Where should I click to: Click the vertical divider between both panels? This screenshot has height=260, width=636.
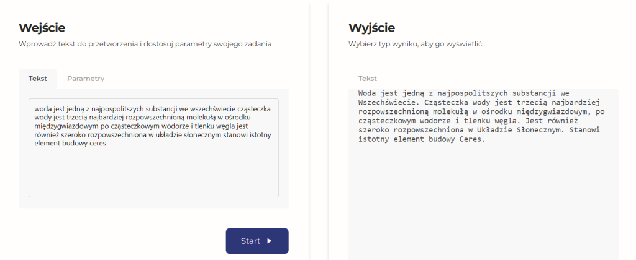pyautogui.click(x=319, y=130)
